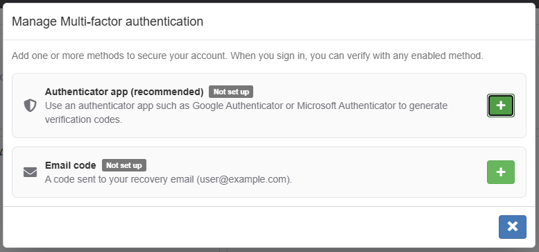Select the 'Authenticator app (recommended)' heading
This screenshot has width=539, height=252.
(124, 92)
